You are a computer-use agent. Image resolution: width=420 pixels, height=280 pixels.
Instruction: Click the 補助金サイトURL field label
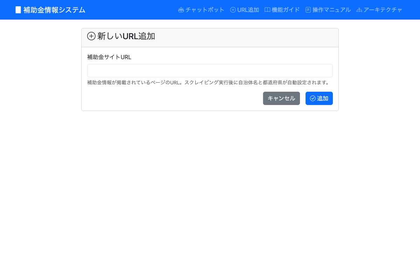[x=109, y=57]
